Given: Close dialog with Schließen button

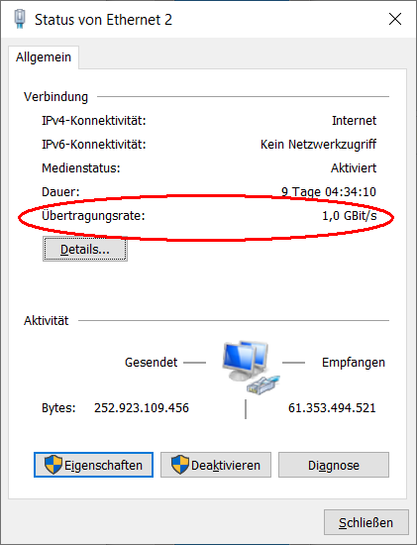Looking at the screenshot, I should click(365, 522).
